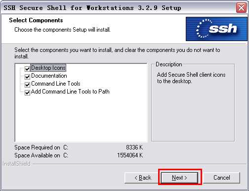Click the Description text about client icons
Image resolution: width=249 pixels, height=191 pixels.
(x=191, y=78)
